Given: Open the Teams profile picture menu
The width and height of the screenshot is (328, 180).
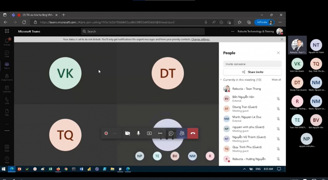Looking at the screenshot, I should click(279, 31).
